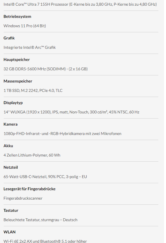Click the Massenspeicher heading
The image size is (166, 243).
click(18, 81)
